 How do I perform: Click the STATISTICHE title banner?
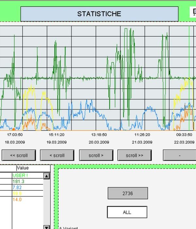click(99, 14)
